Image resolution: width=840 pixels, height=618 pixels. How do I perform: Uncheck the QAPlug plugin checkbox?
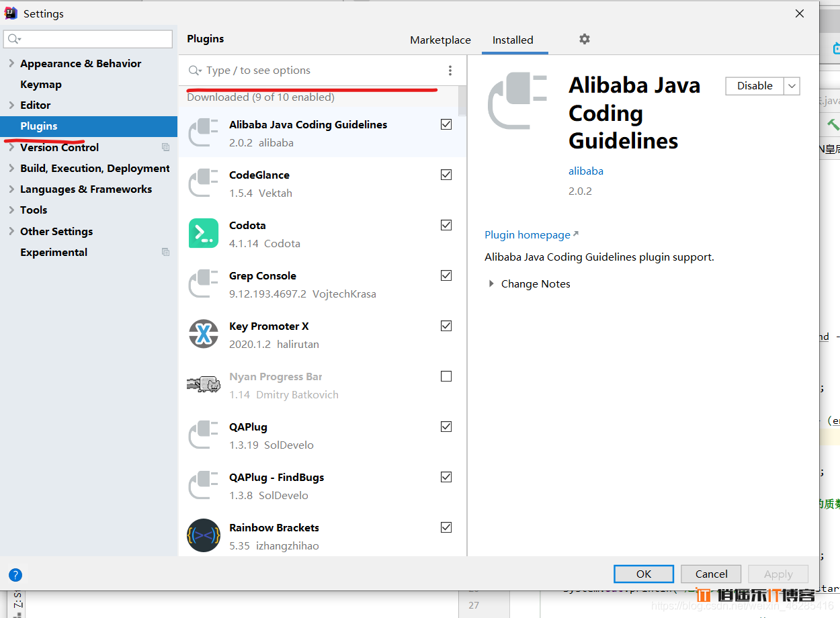click(x=446, y=427)
